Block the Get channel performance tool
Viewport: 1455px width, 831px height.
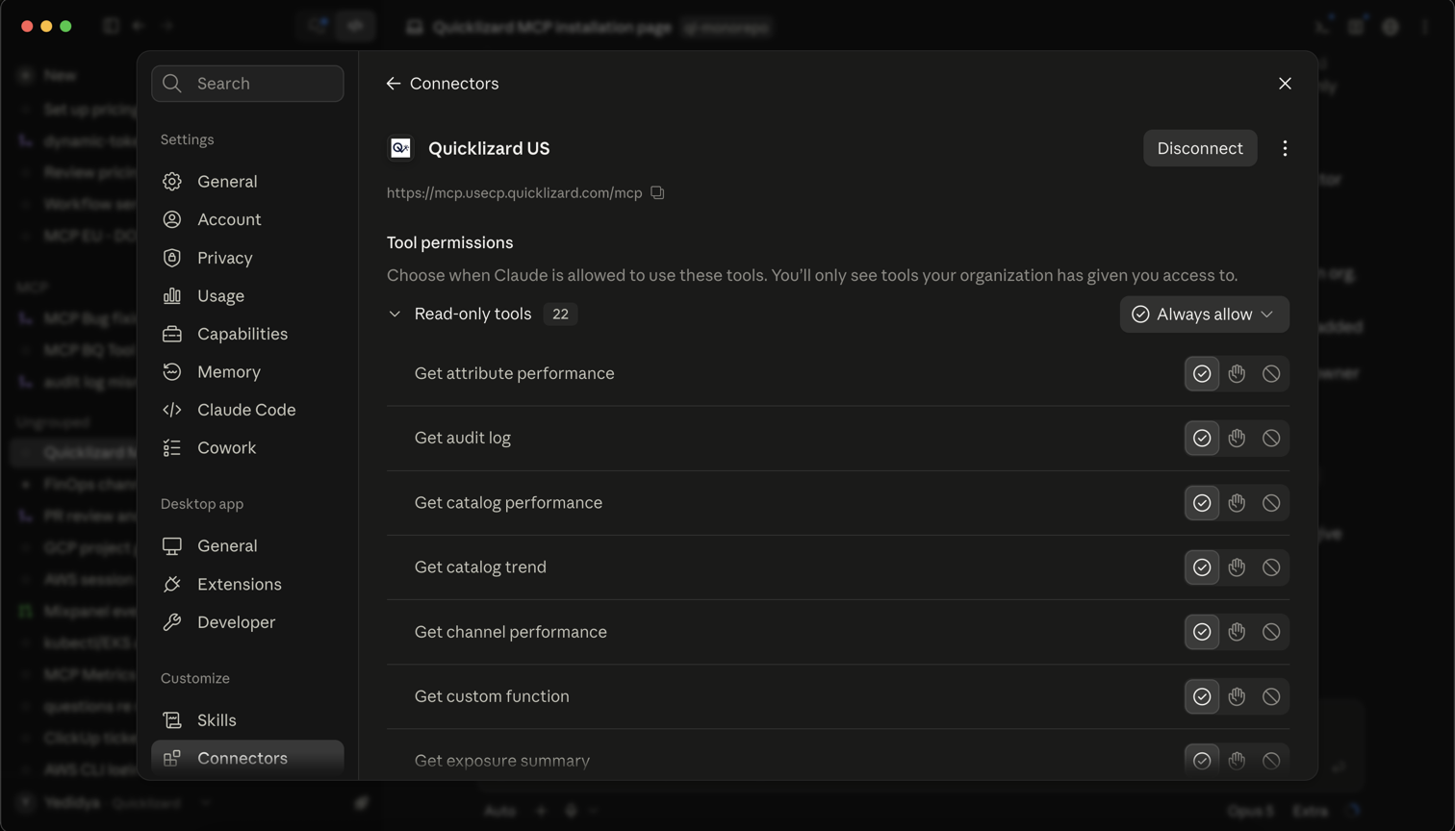[x=1271, y=632]
